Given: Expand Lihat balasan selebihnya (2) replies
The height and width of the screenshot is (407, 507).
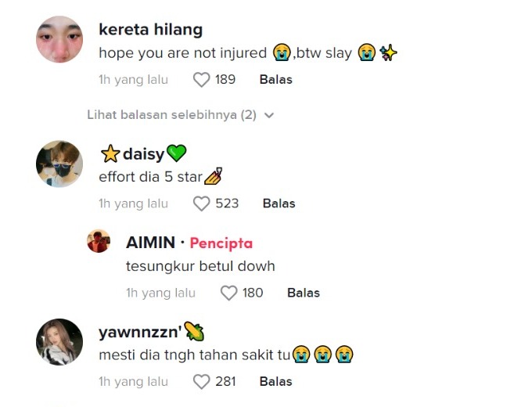Looking at the screenshot, I should [x=171, y=115].
